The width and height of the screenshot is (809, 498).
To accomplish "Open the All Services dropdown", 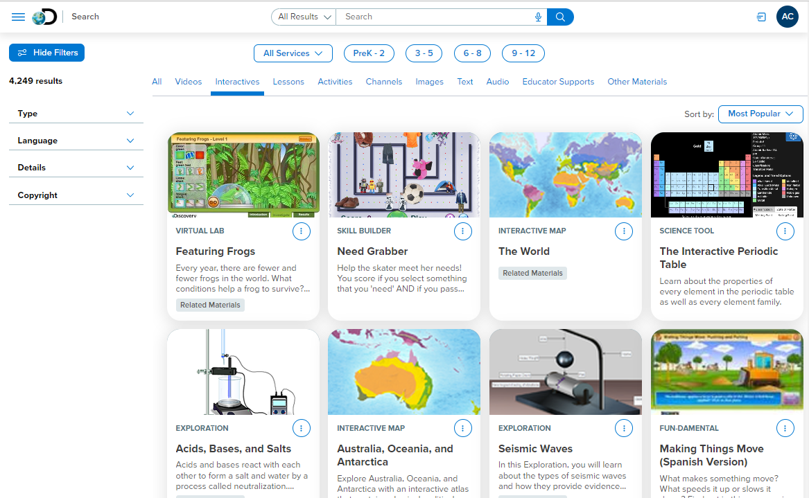I will [293, 53].
